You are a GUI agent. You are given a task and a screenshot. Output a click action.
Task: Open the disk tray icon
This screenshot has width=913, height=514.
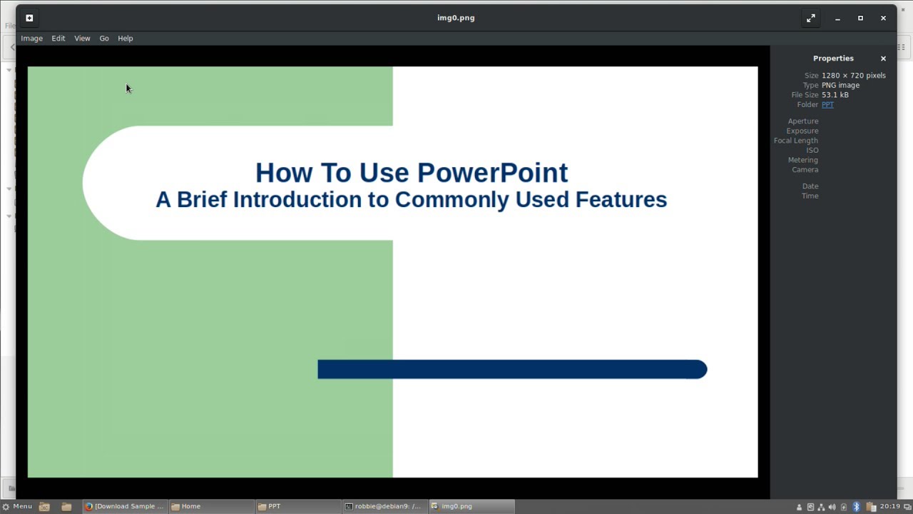point(810,507)
